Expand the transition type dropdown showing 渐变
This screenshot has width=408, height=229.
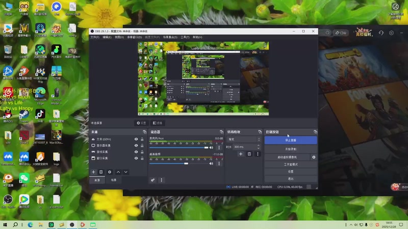click(244, 139)
